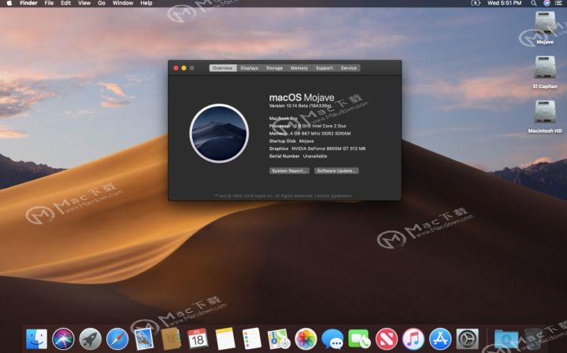Open the Help menu
Image resolution: width=567 pixels, height=353 pixels.
146,3
